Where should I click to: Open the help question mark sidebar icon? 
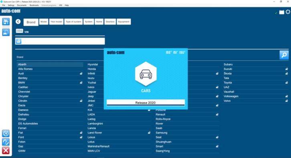pos(6,142)
